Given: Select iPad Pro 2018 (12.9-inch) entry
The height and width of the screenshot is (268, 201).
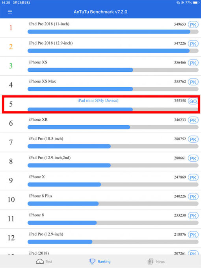Looking at the screenshot, I should tap(100, 47).
